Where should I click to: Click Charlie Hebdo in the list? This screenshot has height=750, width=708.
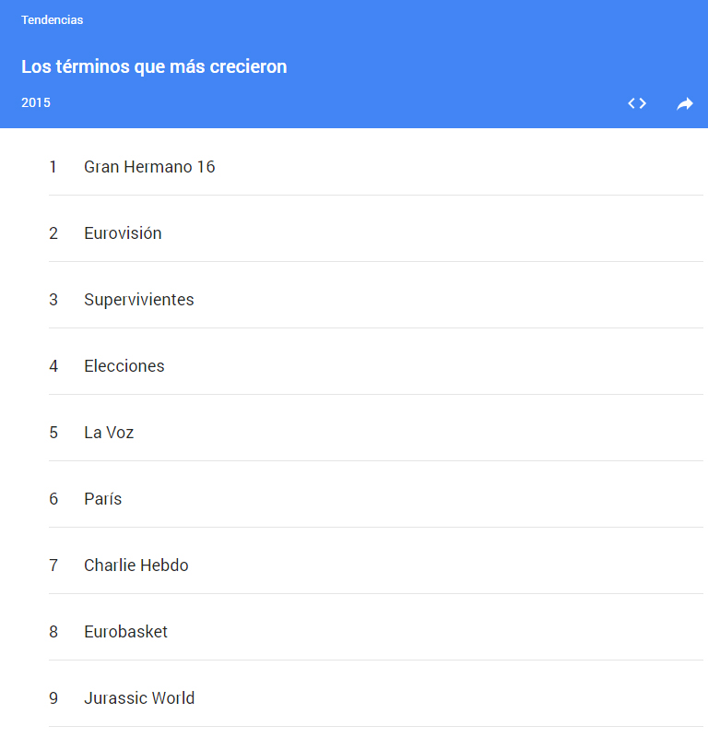tap(136, 565)
